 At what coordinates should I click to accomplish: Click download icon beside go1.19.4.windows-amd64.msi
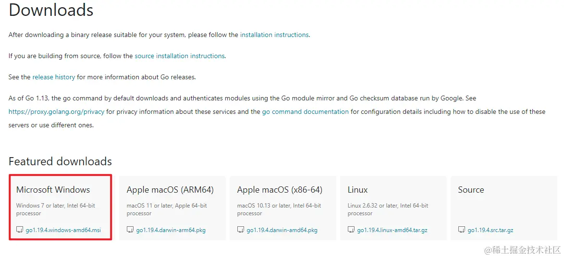pos(20,230)
